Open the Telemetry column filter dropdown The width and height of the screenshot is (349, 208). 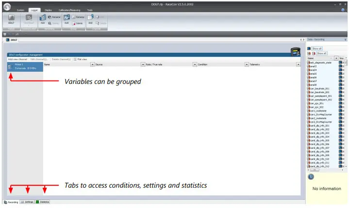point(298,64)
